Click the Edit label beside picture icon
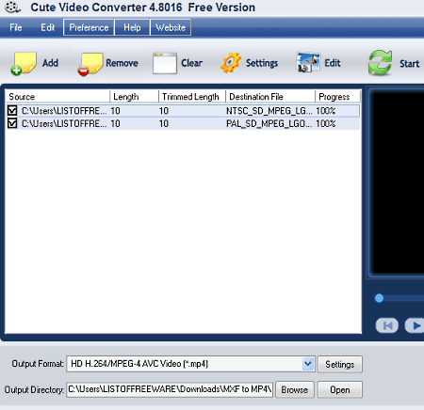 point(333,63)
